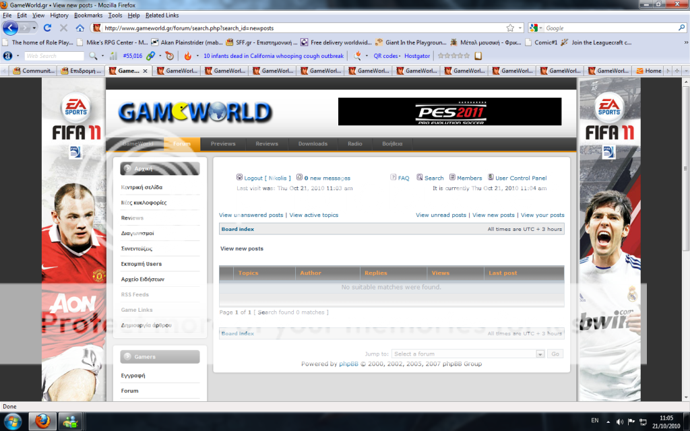Open the Tools menu
The image size is (690, 431).
pos(115,15)
